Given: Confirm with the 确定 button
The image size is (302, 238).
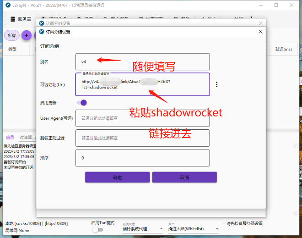Looking at the screenshot, I should (117, 177).
